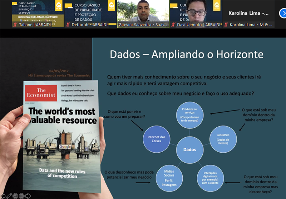Show more participants with blue arrow

[x=283, y=13]
